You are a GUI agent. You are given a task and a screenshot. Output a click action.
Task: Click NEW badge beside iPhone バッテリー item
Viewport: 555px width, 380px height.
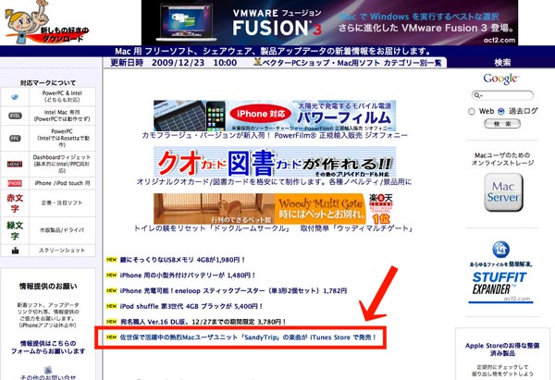112,276
